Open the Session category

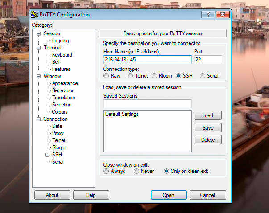[52, 33]
